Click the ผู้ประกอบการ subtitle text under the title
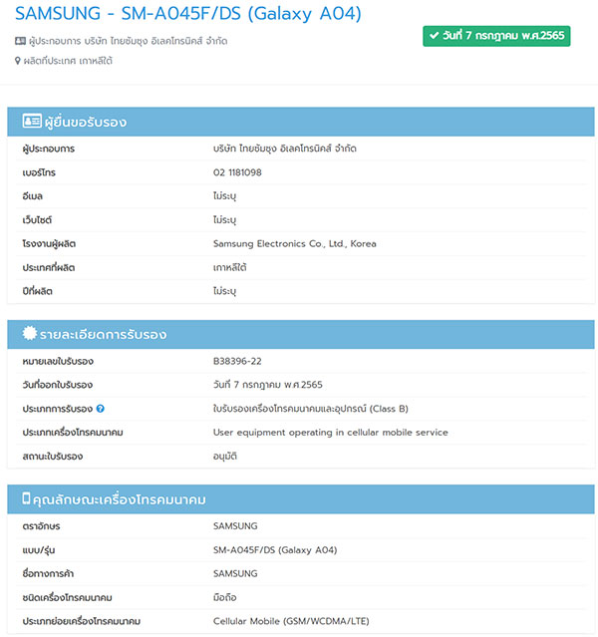The image size is (598, 637). tap(128, 41)
